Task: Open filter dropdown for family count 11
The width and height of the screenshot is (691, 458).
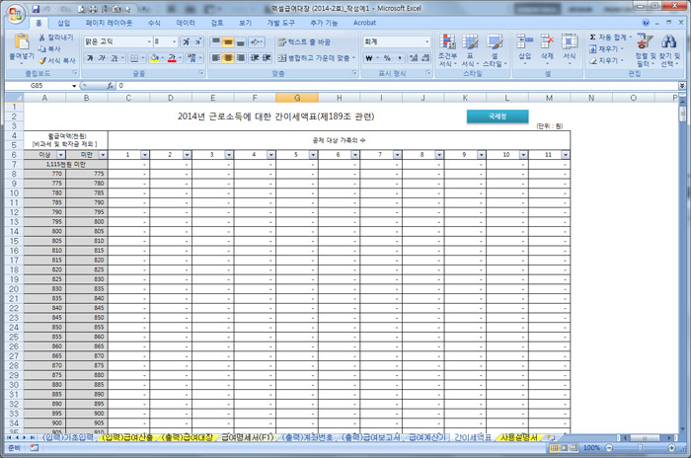Action: click(x=566, y=155)
